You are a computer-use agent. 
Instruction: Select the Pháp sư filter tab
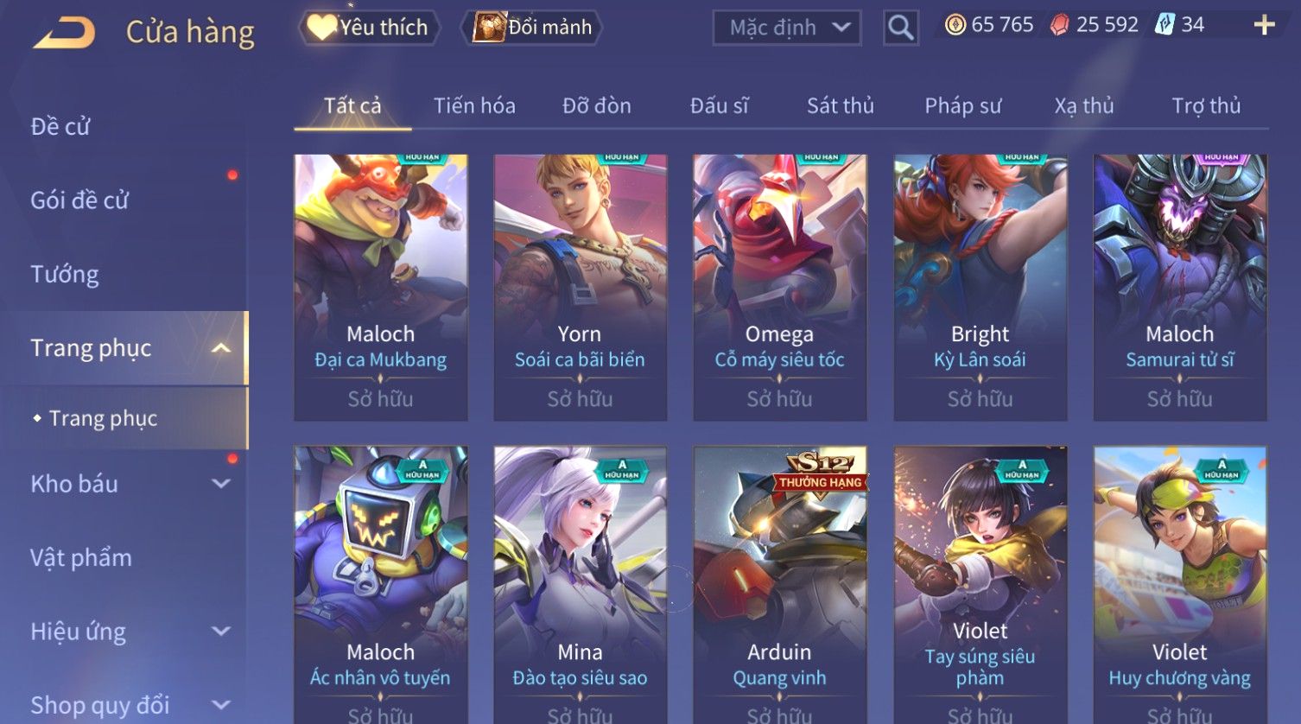(x=963, y=106)
